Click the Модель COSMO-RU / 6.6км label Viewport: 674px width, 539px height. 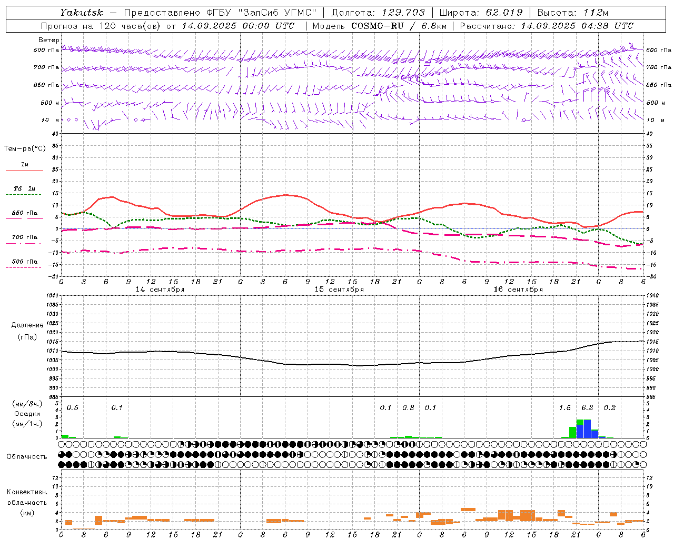pos(379,26)
